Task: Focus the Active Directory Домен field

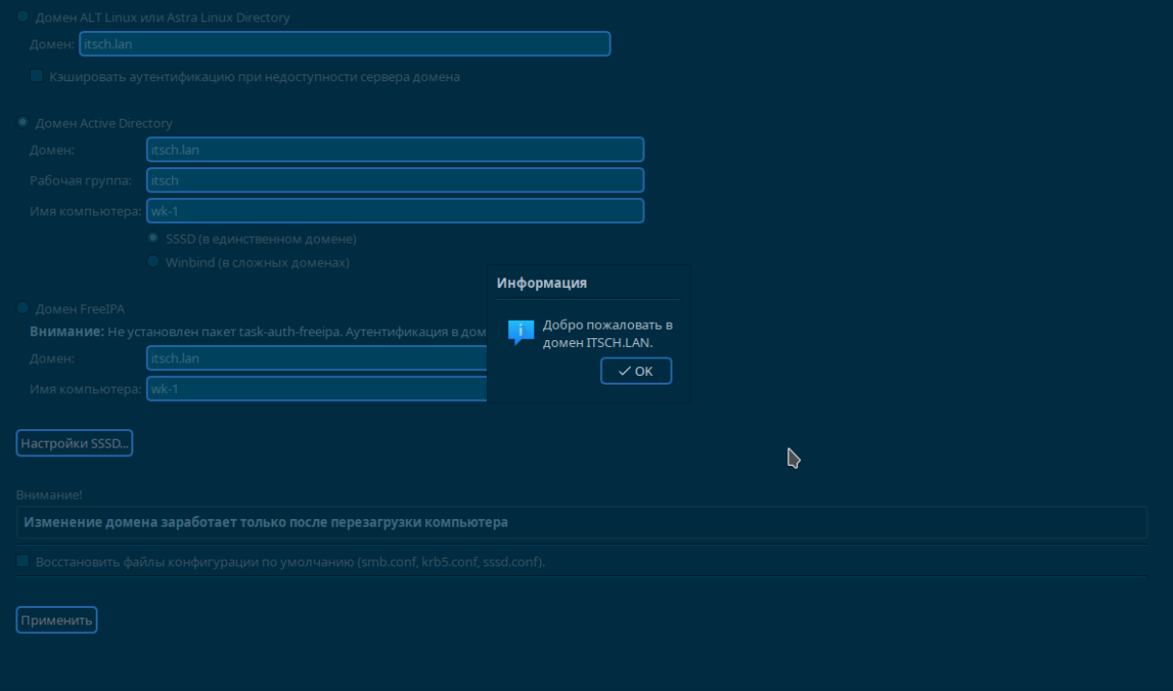Action: (x=394, y=150)
